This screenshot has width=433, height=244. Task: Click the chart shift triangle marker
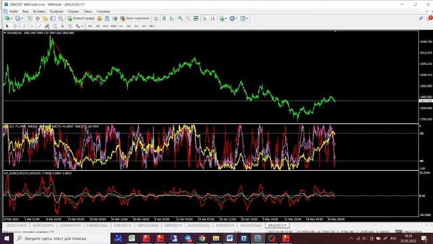[x=335, y=32]
